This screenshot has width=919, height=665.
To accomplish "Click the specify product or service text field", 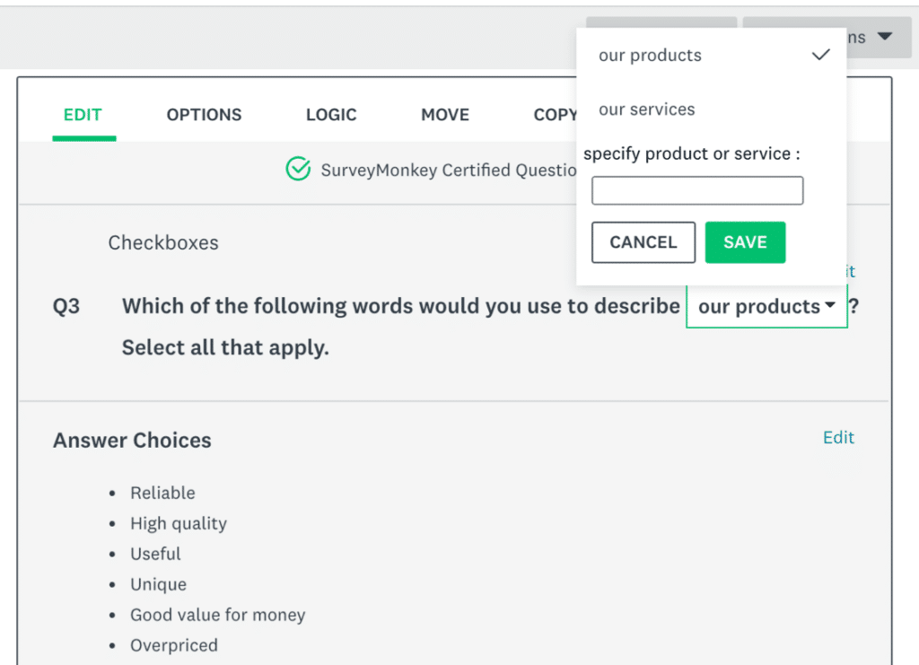I will [697, 190].
